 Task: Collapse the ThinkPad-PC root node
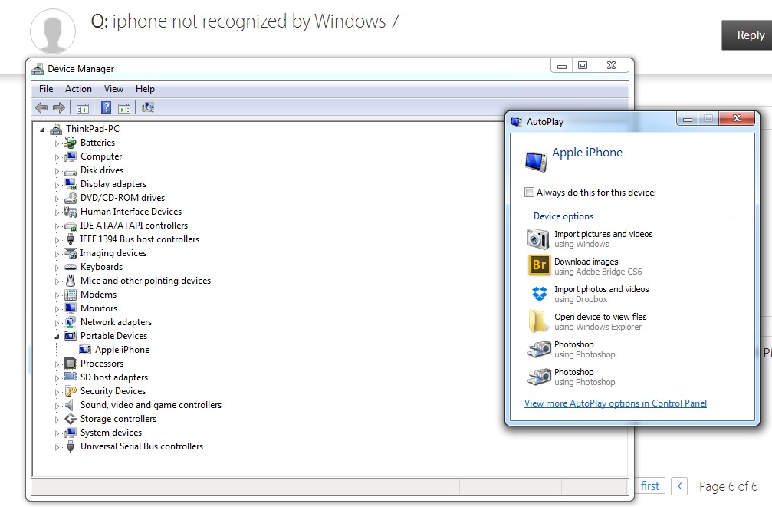click(42, 130)
